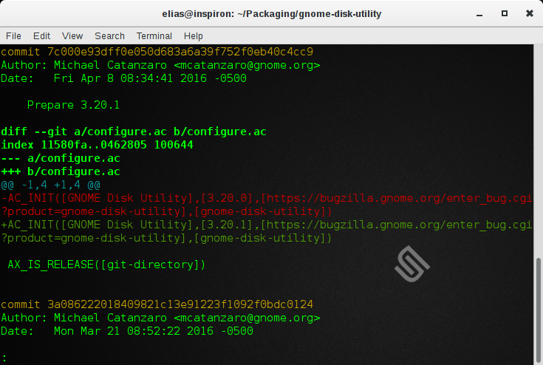Viewport: 543px width, 365px height.
Task: Click the "Prepare 3.20.1" commit message
Action: tap(73, 105)
